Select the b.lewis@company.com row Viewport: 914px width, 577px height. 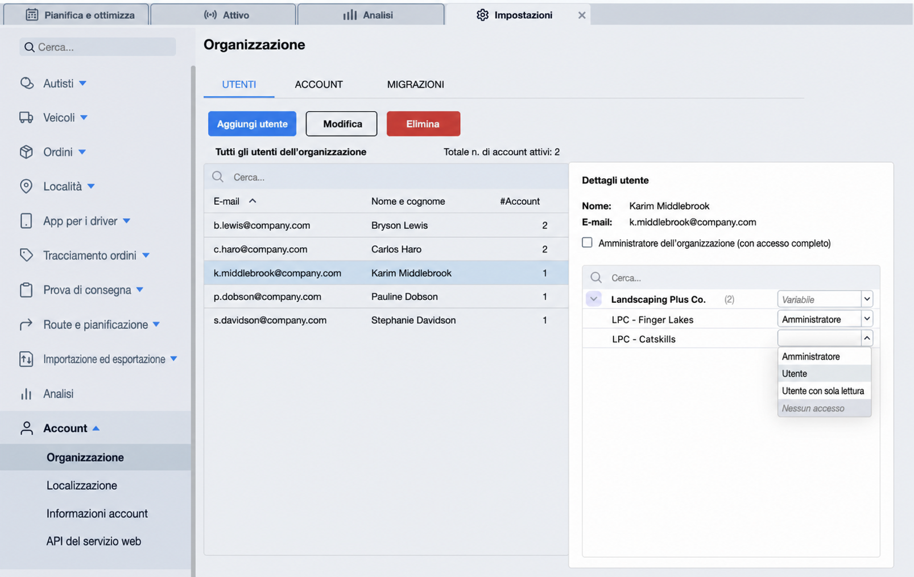pyautogui.click(x=386, y=225)
